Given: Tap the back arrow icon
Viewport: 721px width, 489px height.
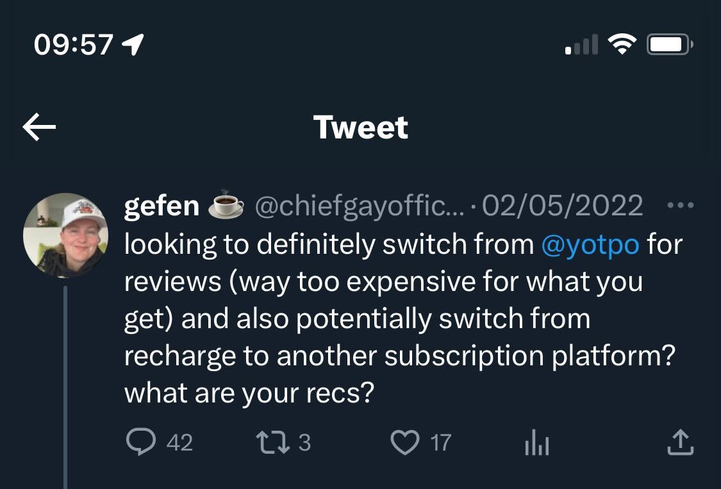Looking at the screenshot, I should click(39, 128).
